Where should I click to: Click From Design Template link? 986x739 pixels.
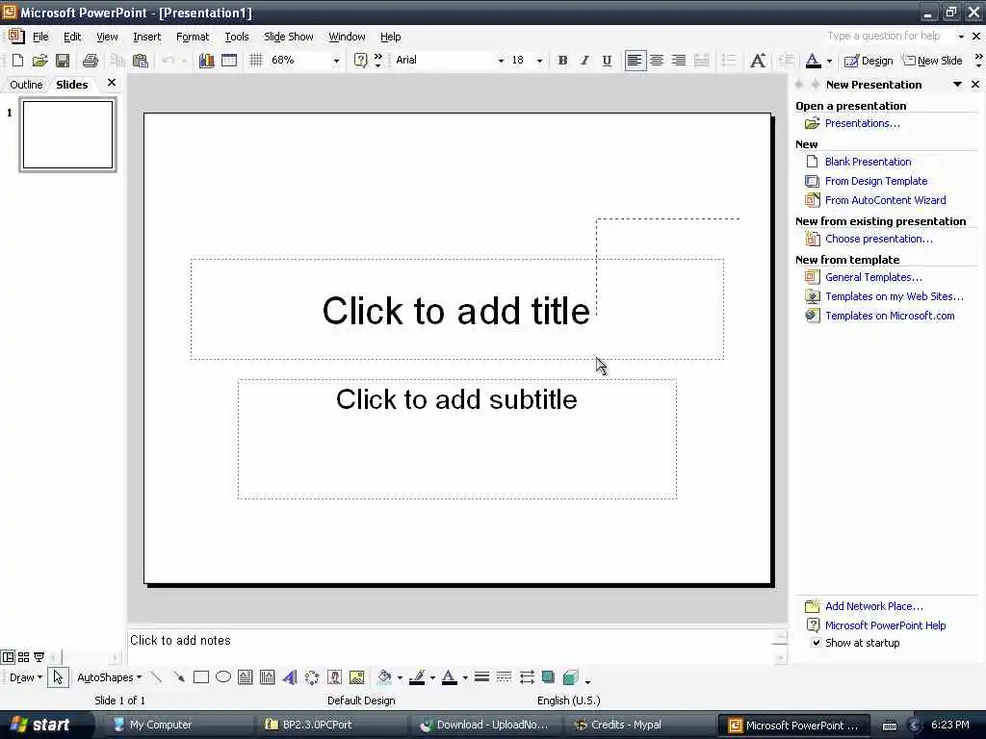876,181
